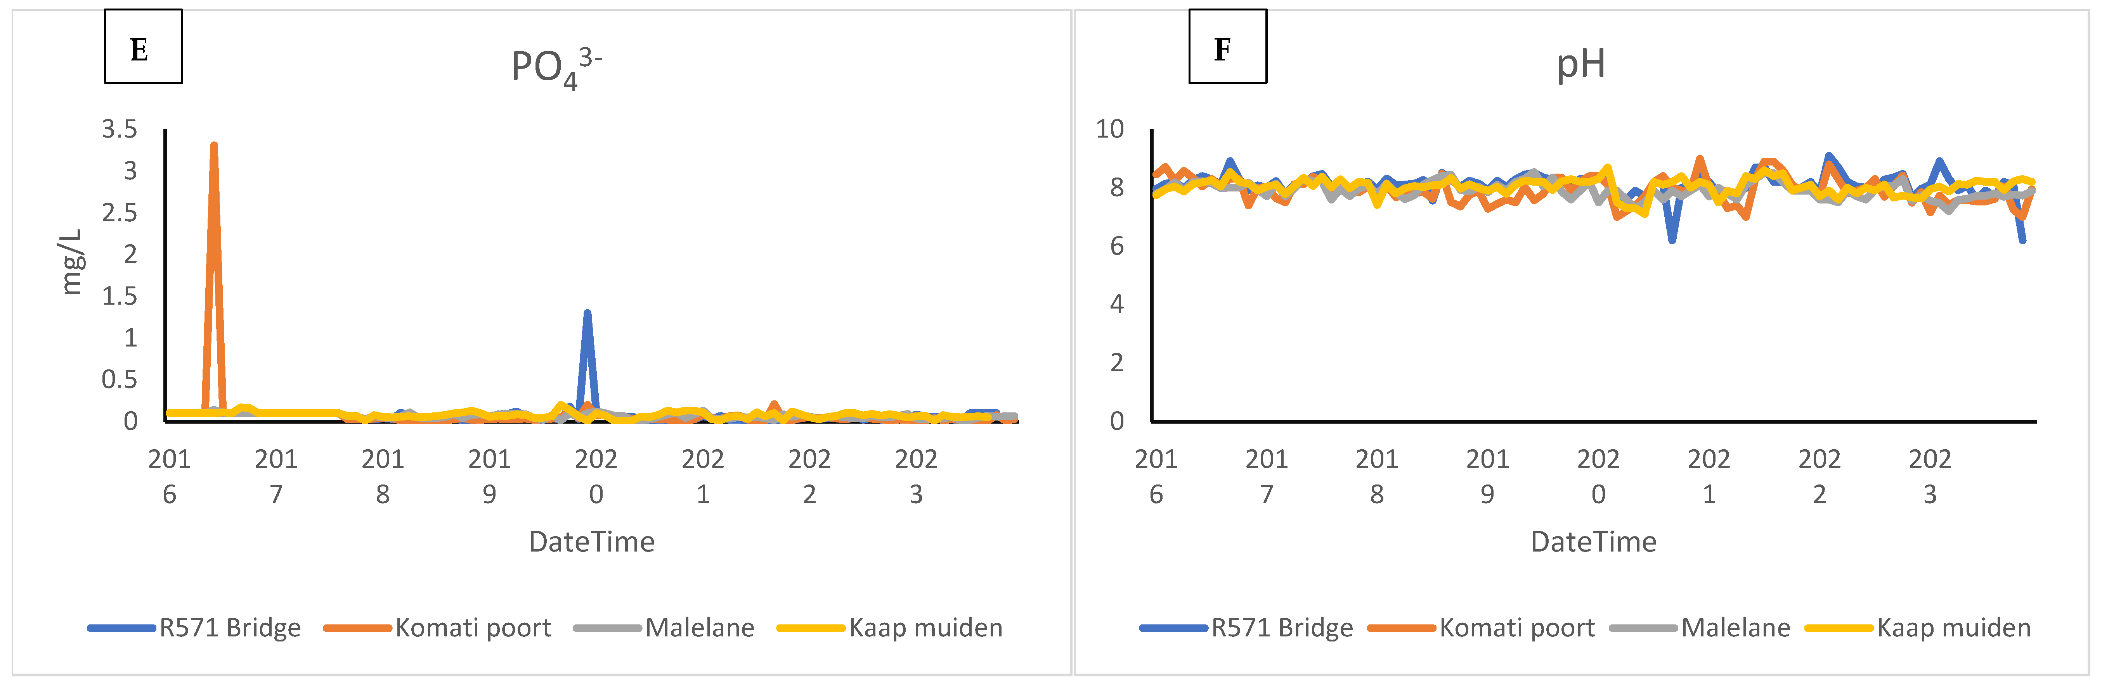Select Malelane legend text in pH chart
Image resolution: width=2102 pixels, height=681 pixels.
point(1736,628)
